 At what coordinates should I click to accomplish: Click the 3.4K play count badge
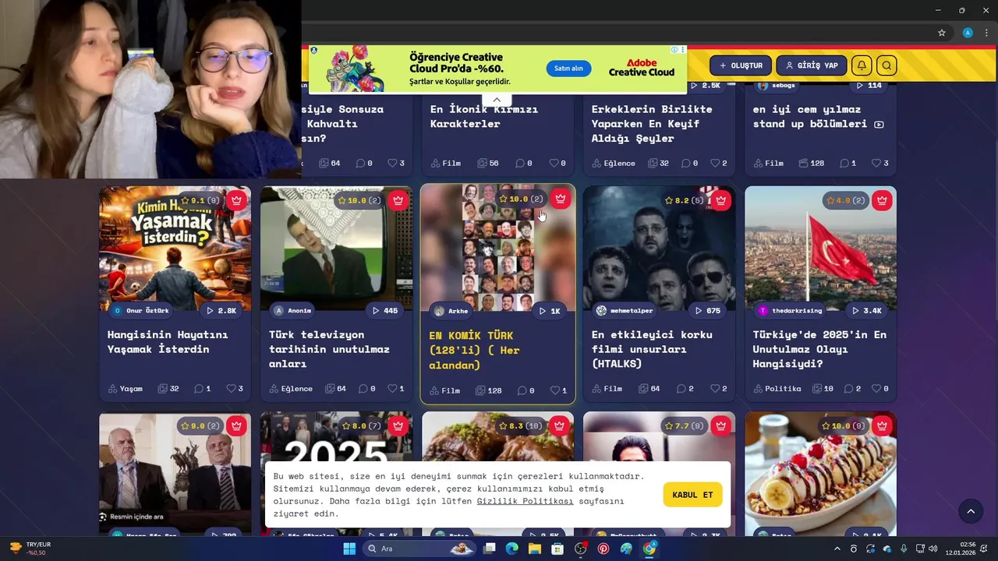[x=867, y=310]
